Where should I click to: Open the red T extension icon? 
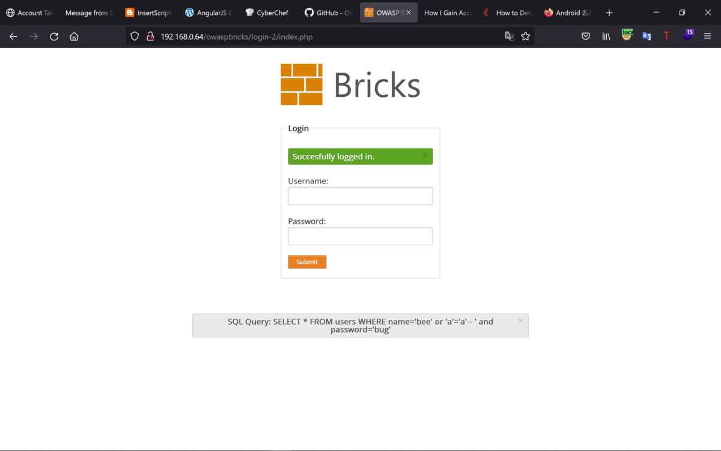click(x=666, y=37)
